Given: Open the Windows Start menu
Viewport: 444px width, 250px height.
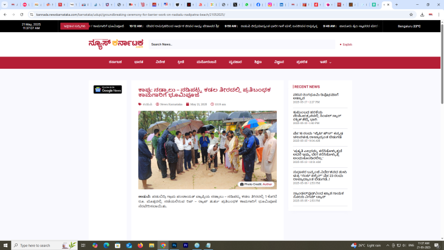Looking at the screenshot, I should 6,245.
